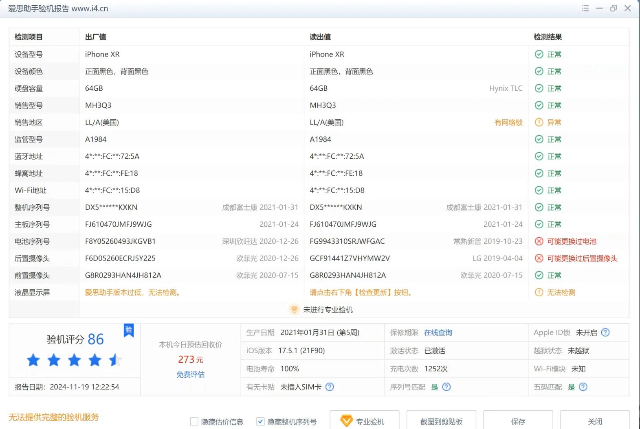Click the read rear camera serial GCF91441Z7VHYMW2V
The width and height of the screenshot is (640, 429).
350,258
